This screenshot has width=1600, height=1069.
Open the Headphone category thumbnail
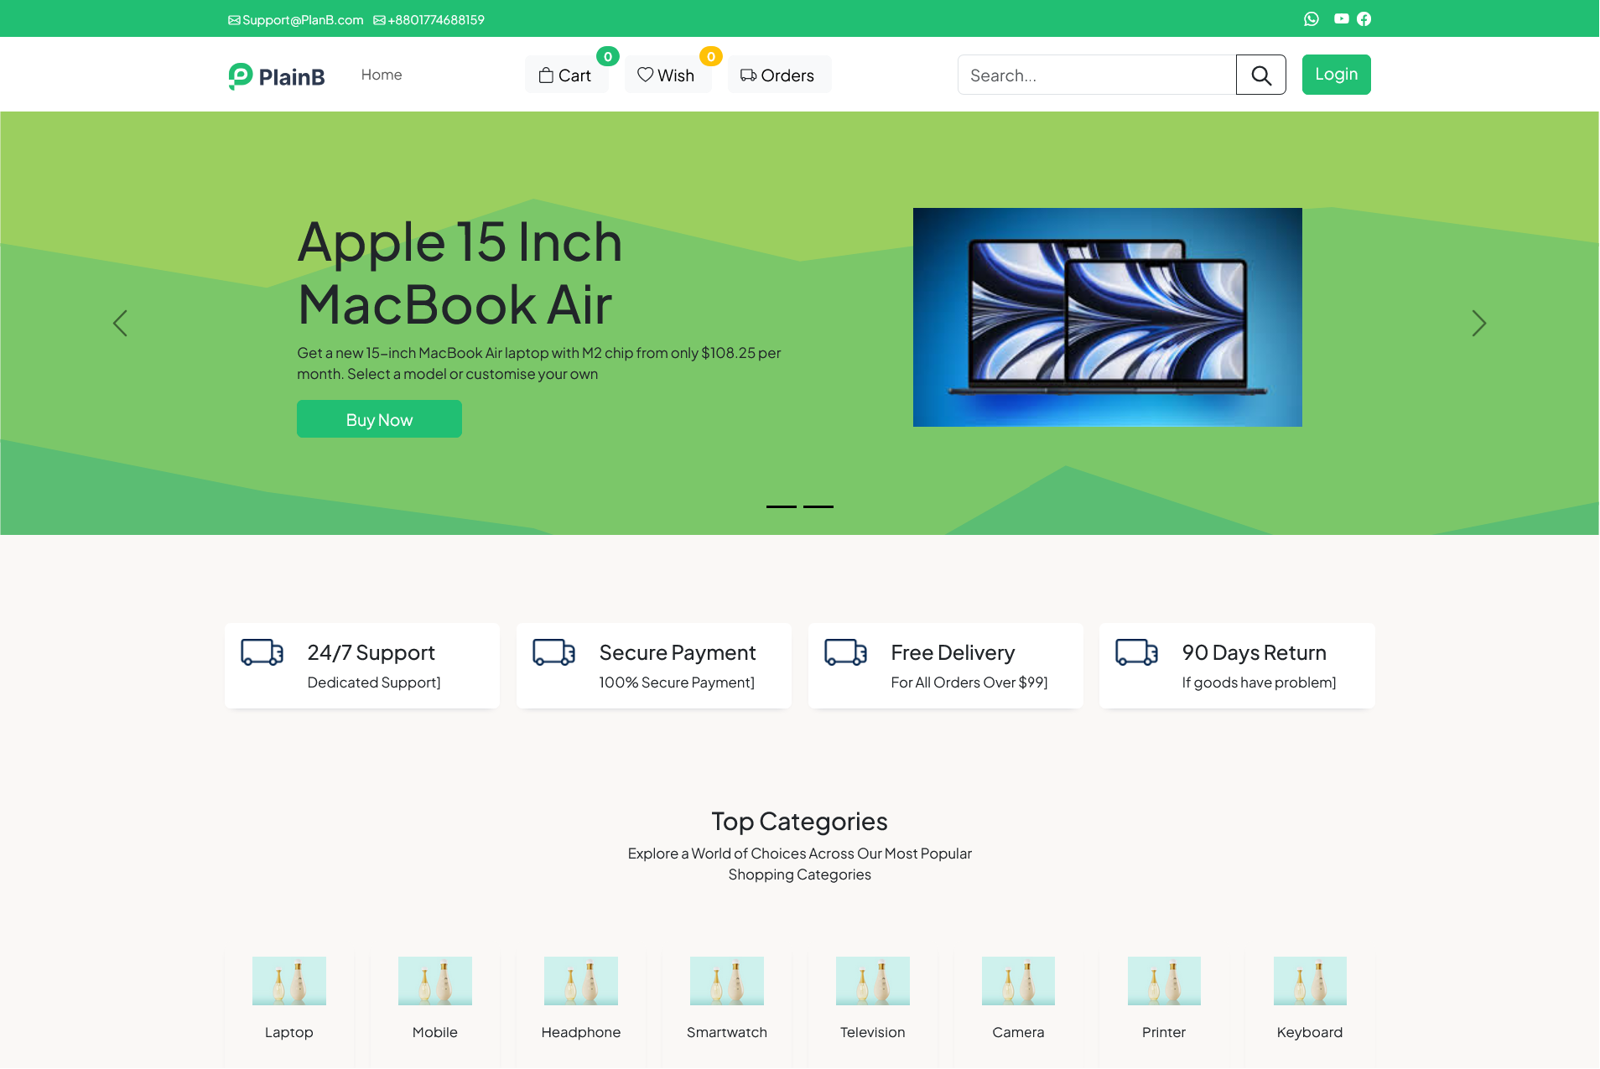pos(580,981)
